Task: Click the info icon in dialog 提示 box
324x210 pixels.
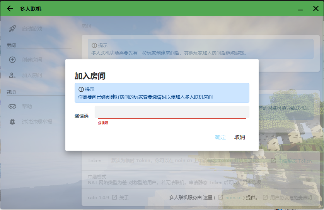Action: click(x=81, y=89)
